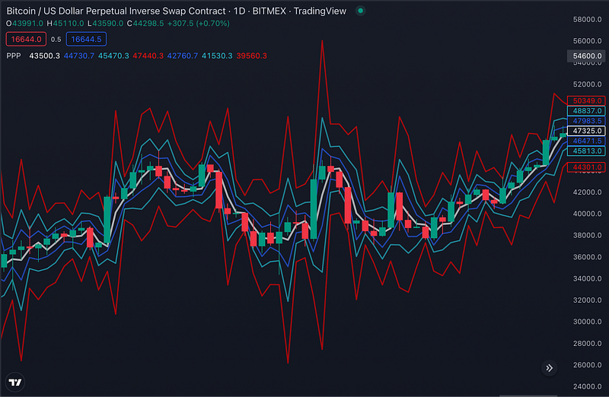
Task: Click the teal 45813.0 price label
Action: point(586,151)
